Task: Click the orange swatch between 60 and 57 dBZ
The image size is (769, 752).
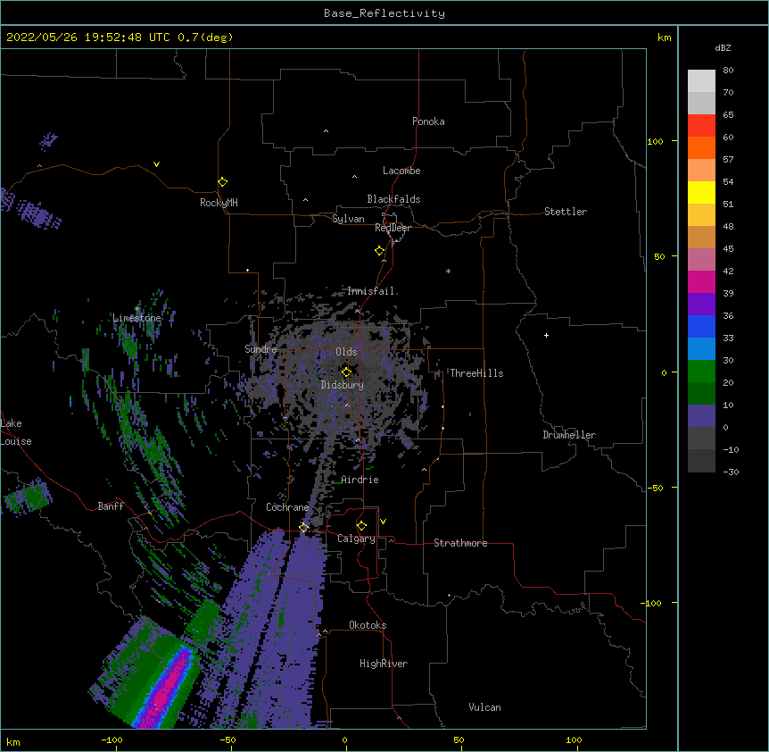Action: point(701,147)
